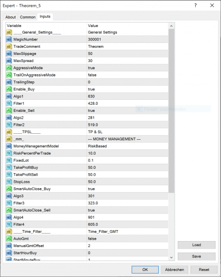Viewport: 221px width, 277px height.
Task: Select the MaxSpread value 30
Action: coord(90,61)
